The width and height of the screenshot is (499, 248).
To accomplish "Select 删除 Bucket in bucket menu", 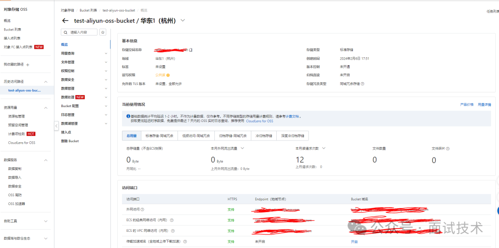I will [x=70, y=141].
